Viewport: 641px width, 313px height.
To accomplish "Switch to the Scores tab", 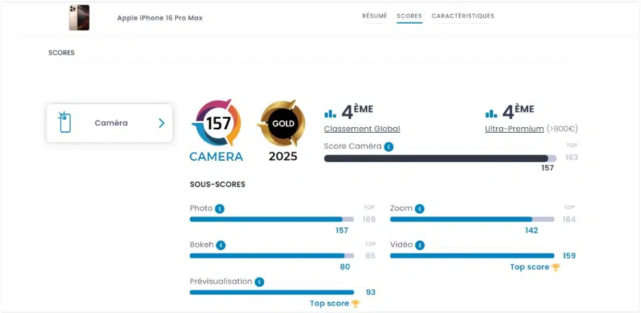I will [x=409, y=16].
